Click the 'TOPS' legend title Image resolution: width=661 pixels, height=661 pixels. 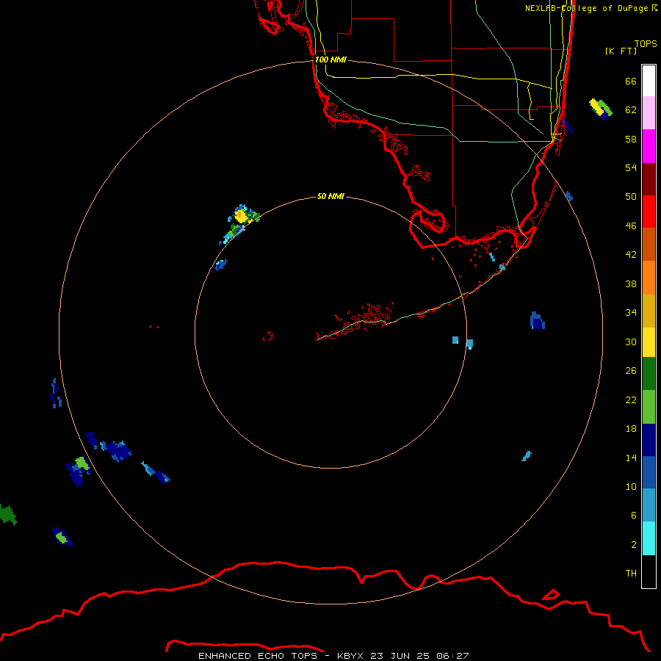click(x=646, y=43)
